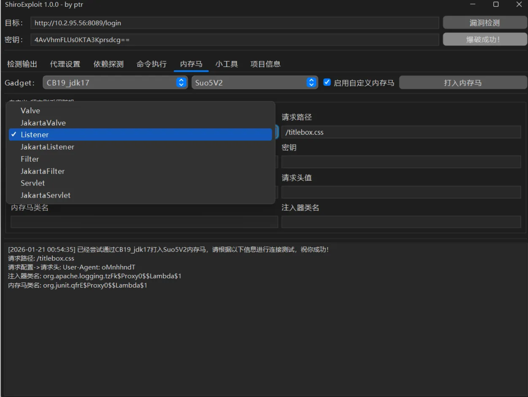528x397 pixels.
Task: Select the checked Listener option
Action: click(140, 135)
